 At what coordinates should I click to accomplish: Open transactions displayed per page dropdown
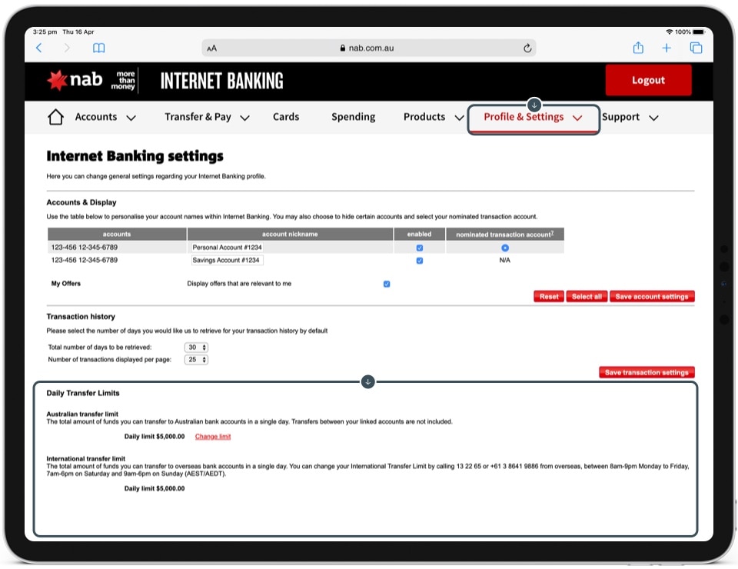click(x=197, y=360)
